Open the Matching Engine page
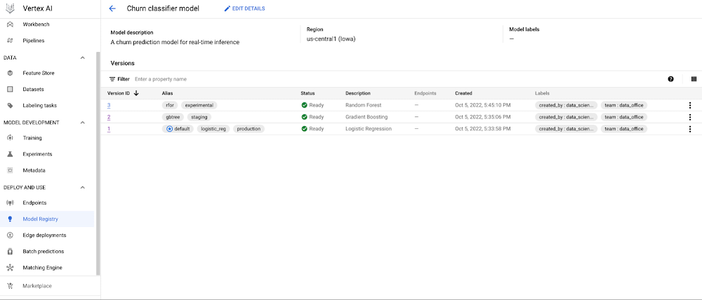Image resolution: width=702 pixels, height=300 pixels. [43, 268]
